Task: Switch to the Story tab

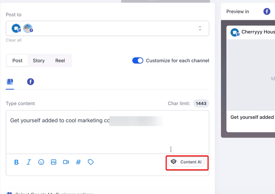Action: (x=39, y=60)
